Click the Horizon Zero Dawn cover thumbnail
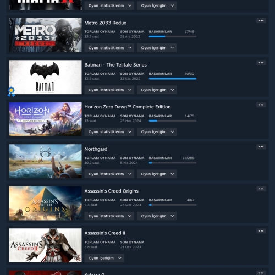Image resolution: width=275 pixels, height=275 pixels. tap(45, 119)
